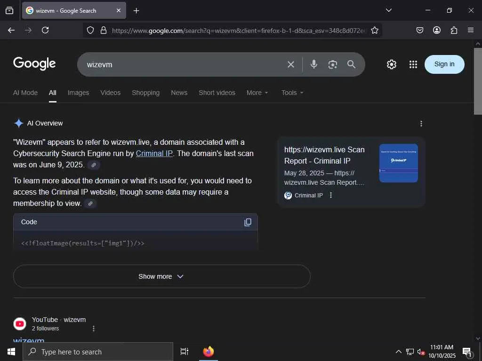Image resolution: width=482 pixels, height=361 pixels.
Task: Reload the current page
Action: click(x=45, y=30)
